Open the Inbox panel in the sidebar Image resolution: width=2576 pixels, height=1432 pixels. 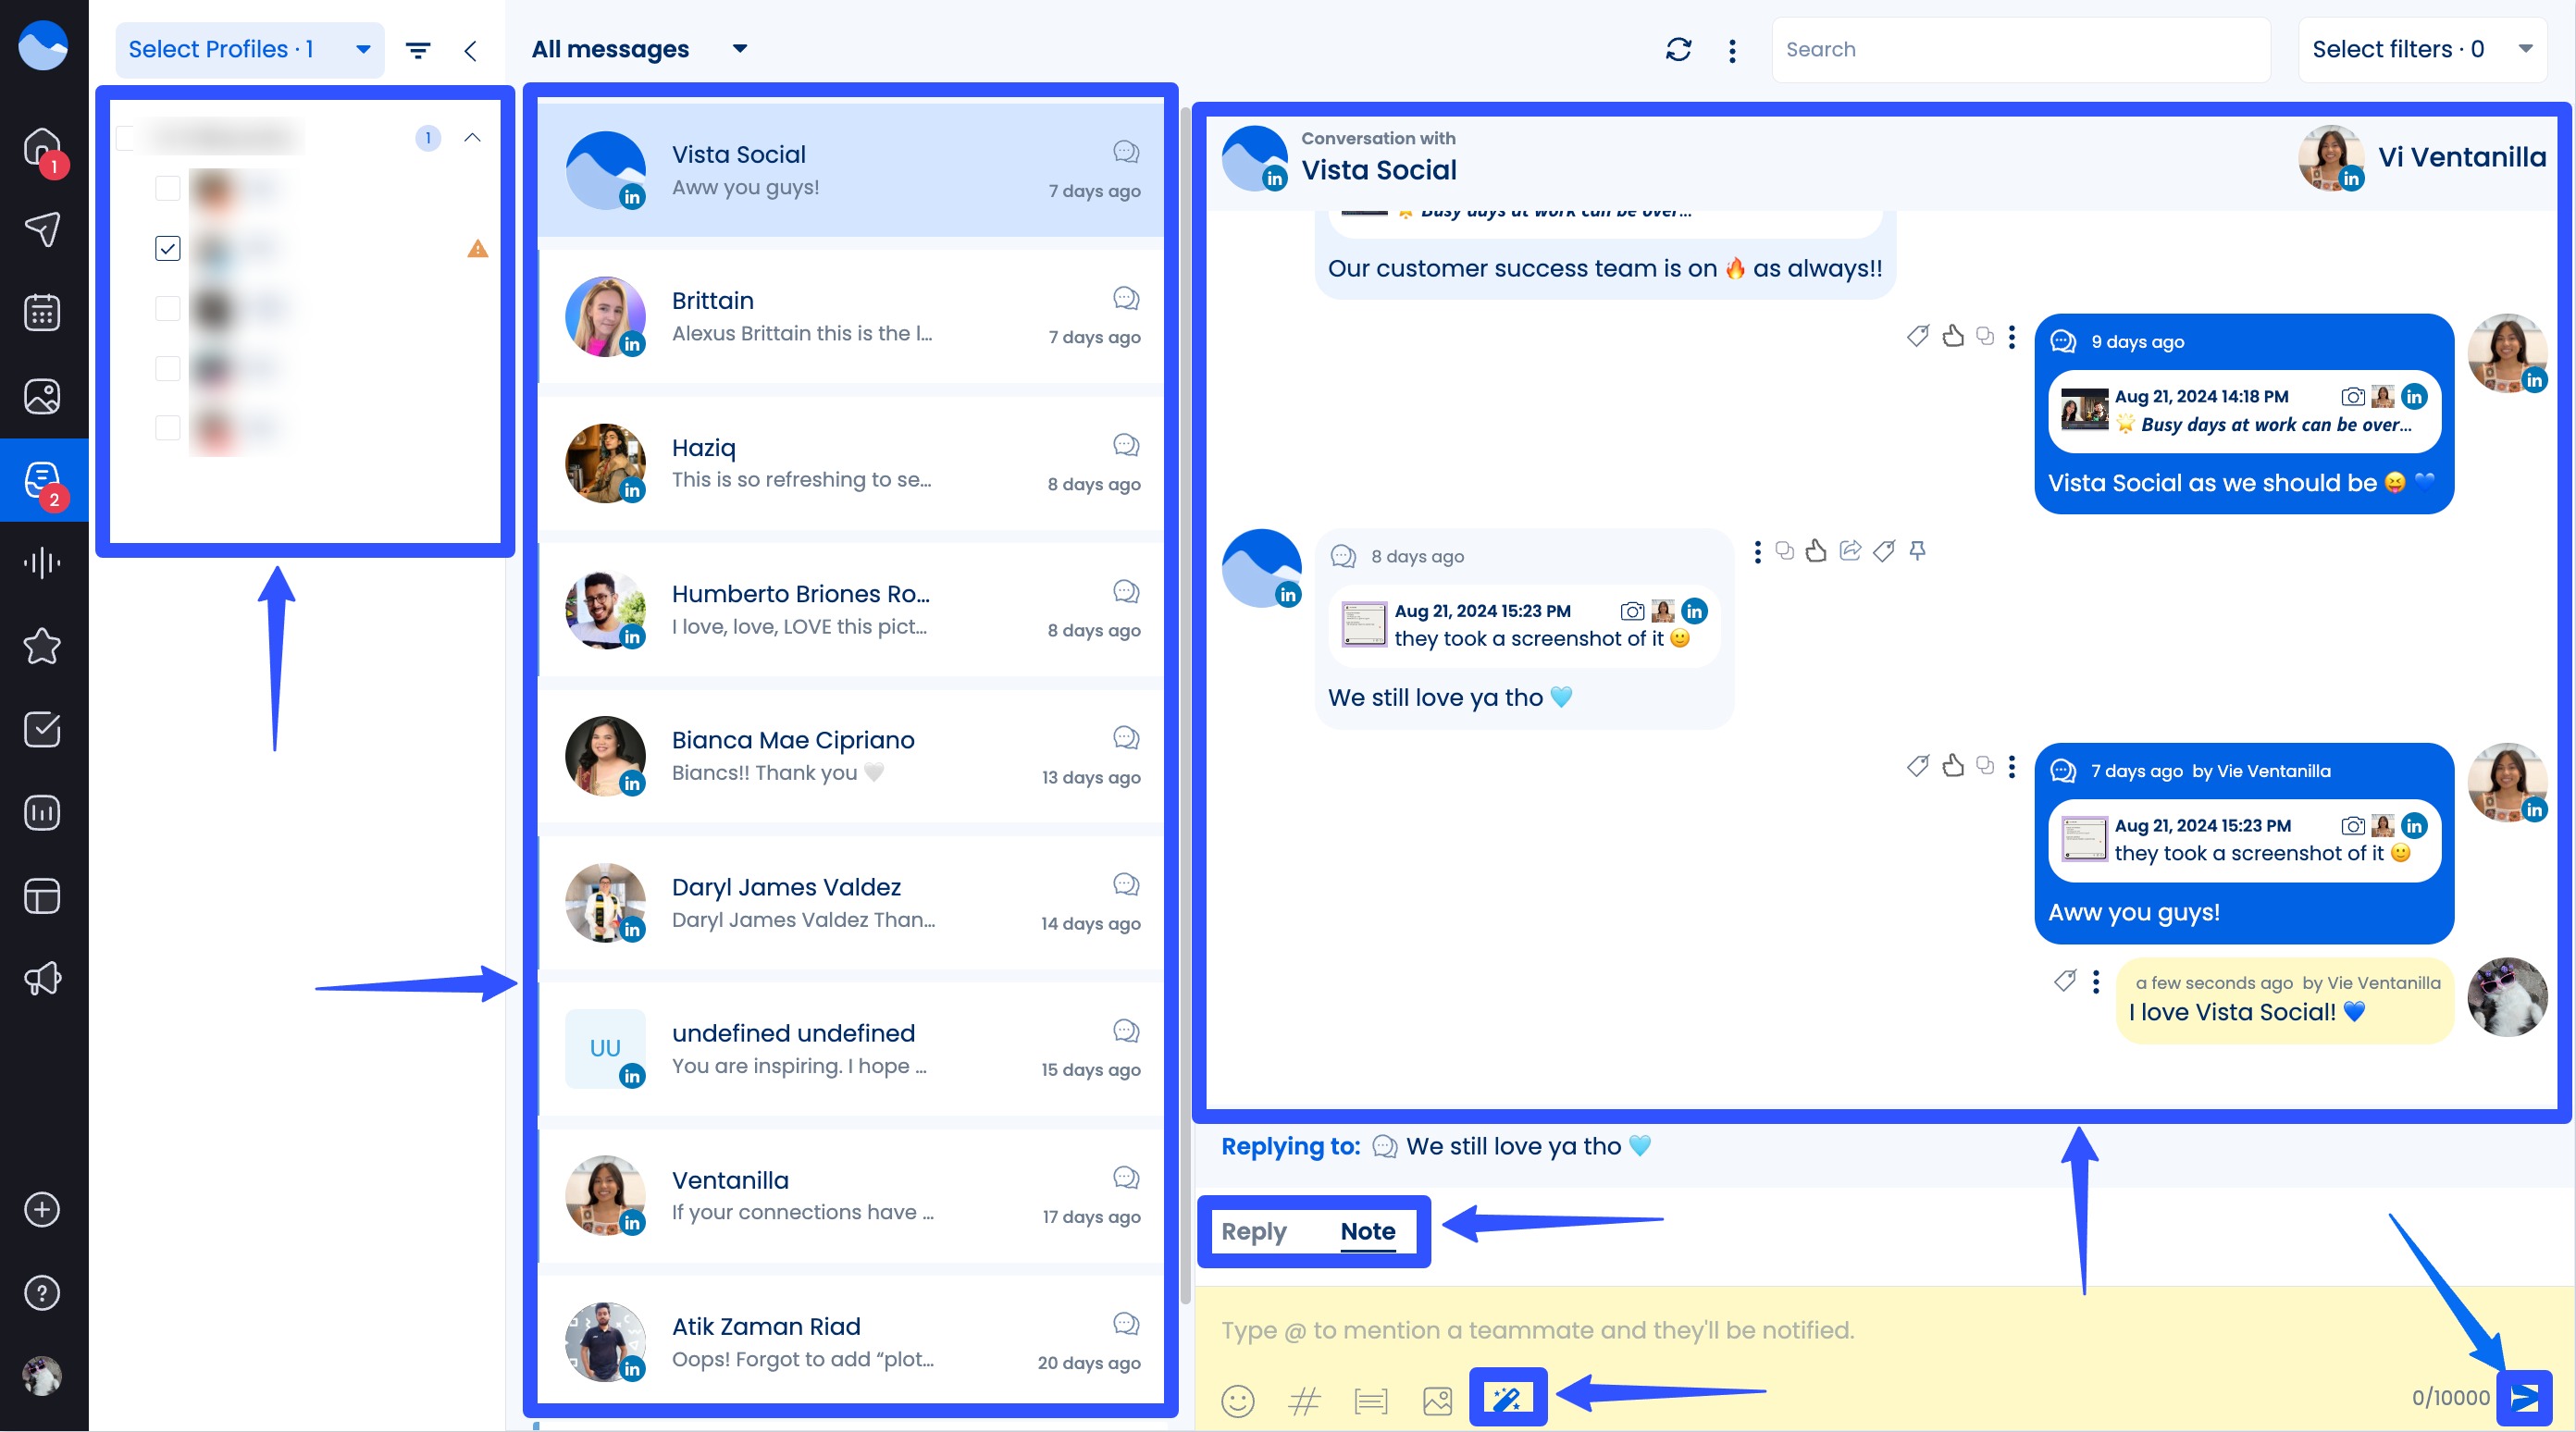pos(41,481)
